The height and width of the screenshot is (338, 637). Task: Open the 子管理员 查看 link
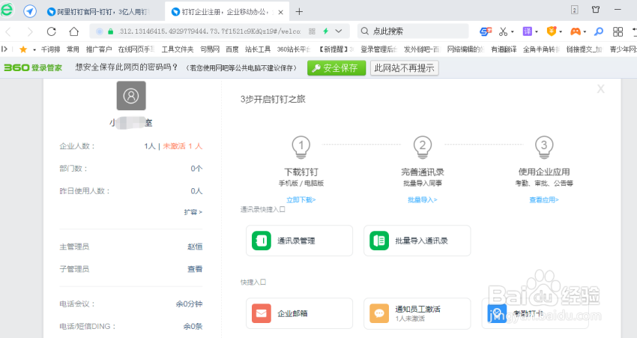click(195, 269)
